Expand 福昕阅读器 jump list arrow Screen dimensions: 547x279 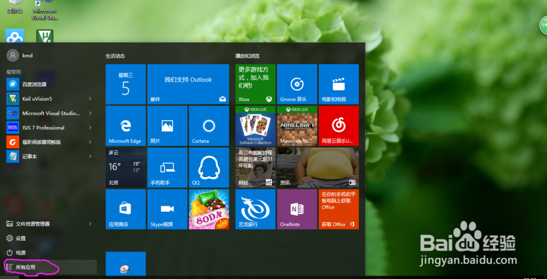[90, 142]
